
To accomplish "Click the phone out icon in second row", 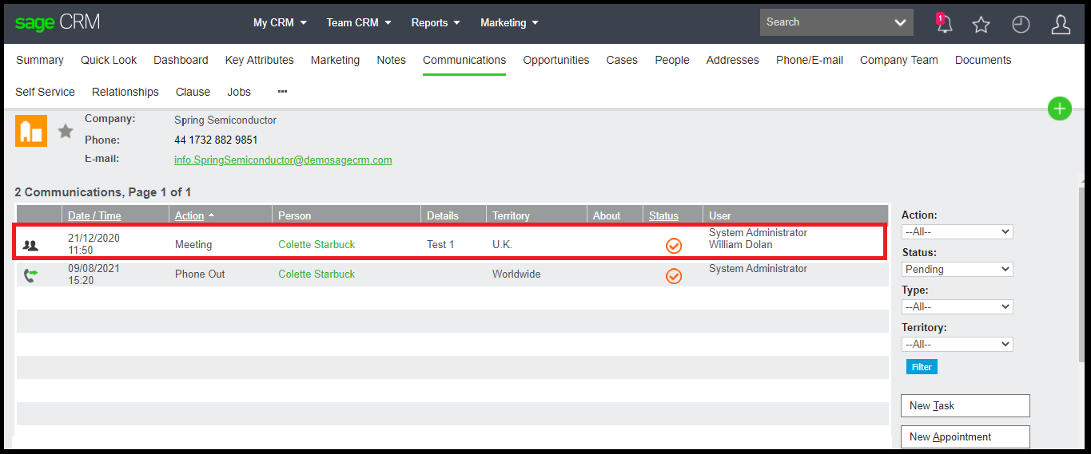I will (x=30, y=275).
